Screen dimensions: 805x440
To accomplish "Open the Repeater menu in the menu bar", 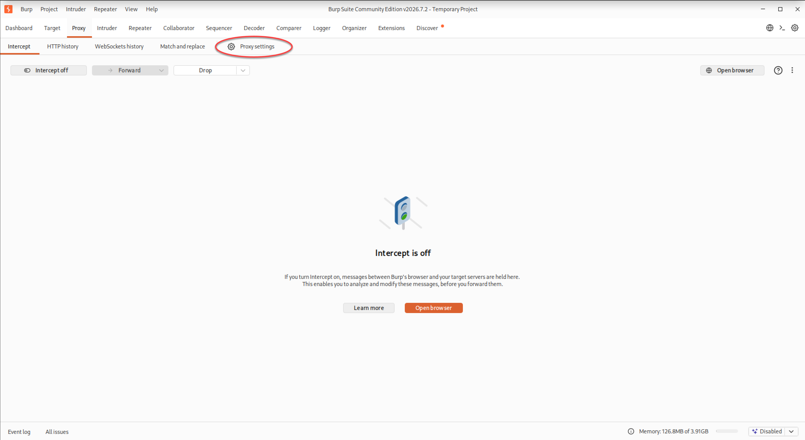I will [105, 9].
